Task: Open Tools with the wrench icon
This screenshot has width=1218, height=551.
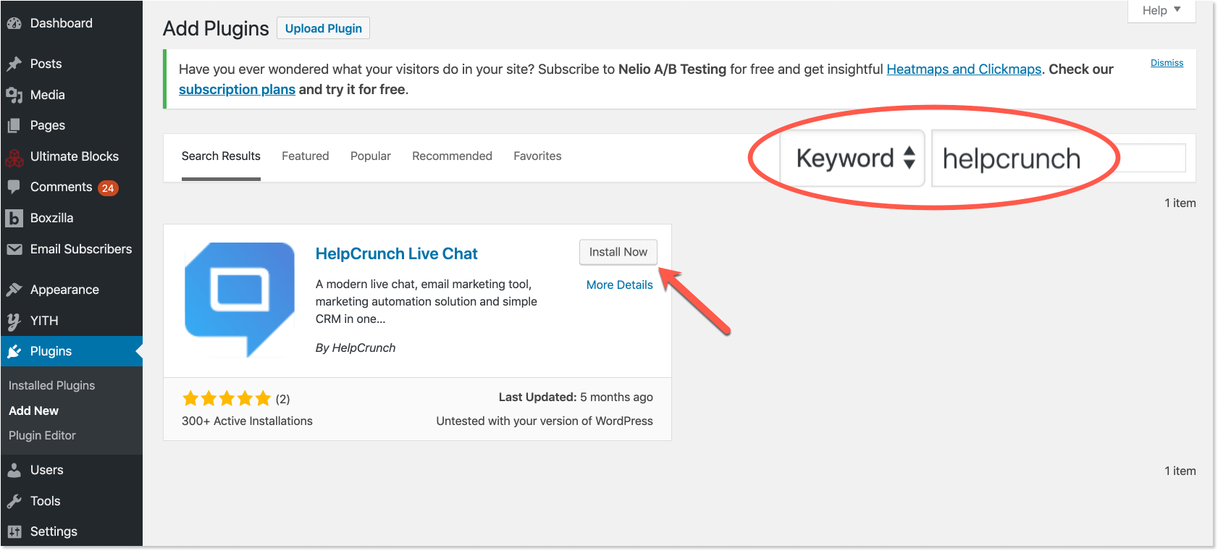Action: point(14,500)
